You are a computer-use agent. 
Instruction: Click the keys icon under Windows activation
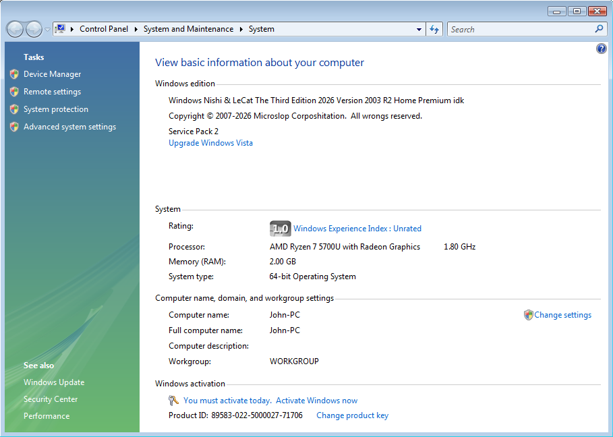173,401
